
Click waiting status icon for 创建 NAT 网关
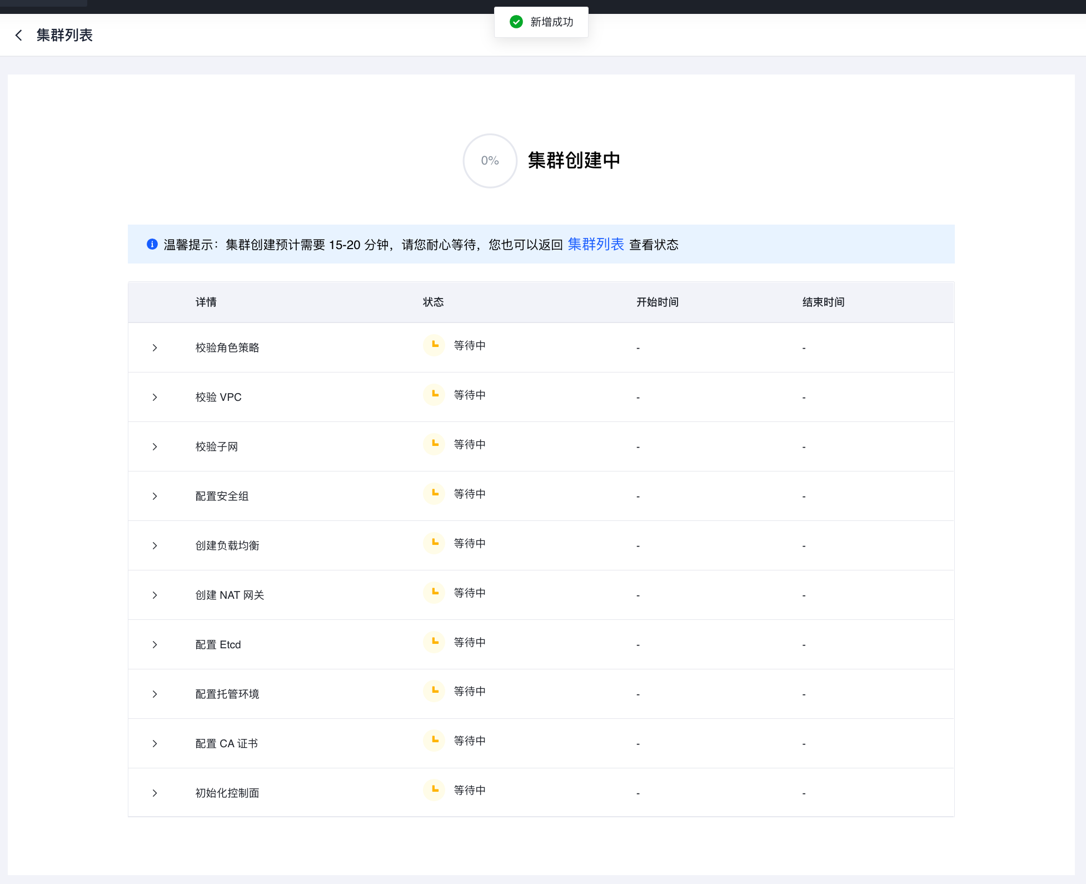tap(434, 593)
